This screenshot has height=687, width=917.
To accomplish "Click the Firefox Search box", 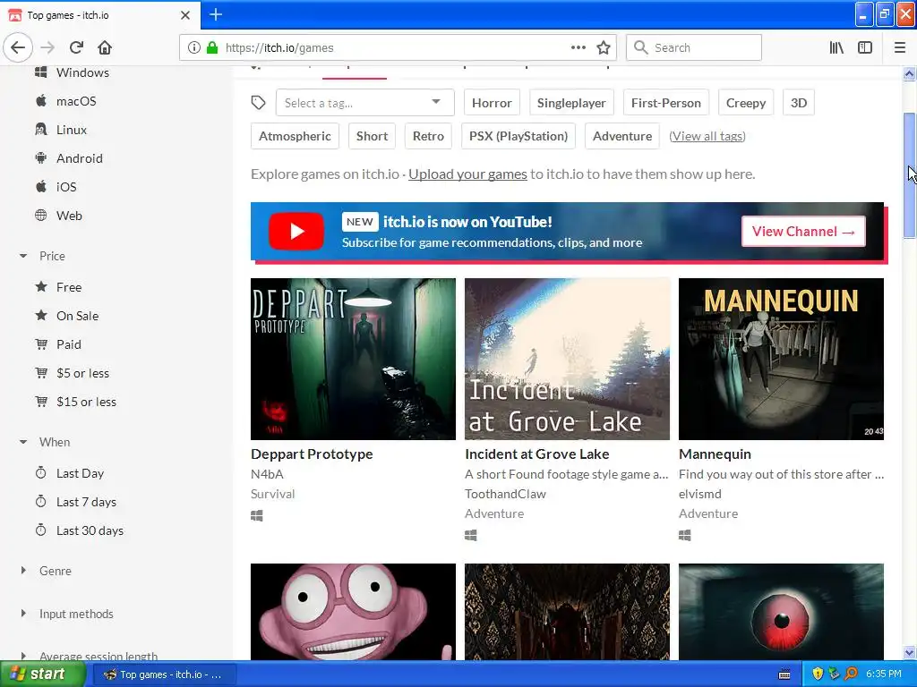I will click(x=694, y=47).
